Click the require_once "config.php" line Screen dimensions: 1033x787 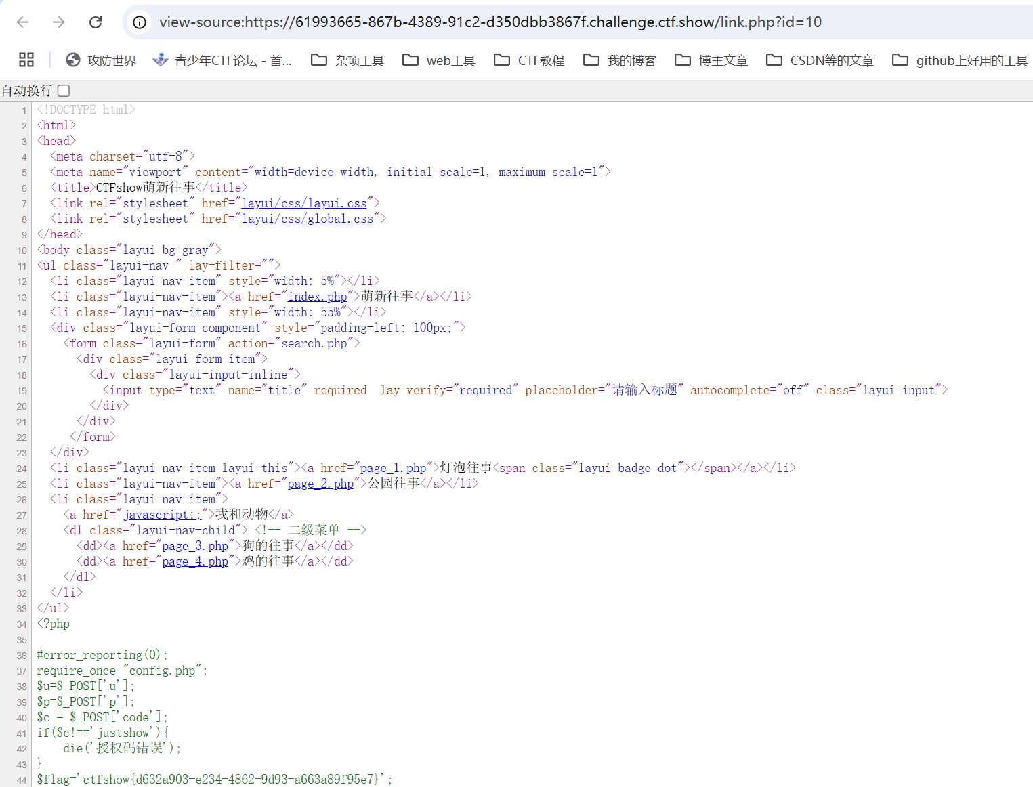[122, 671]
